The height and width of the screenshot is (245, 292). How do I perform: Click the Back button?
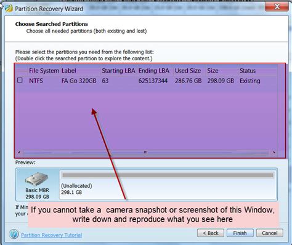211,233
